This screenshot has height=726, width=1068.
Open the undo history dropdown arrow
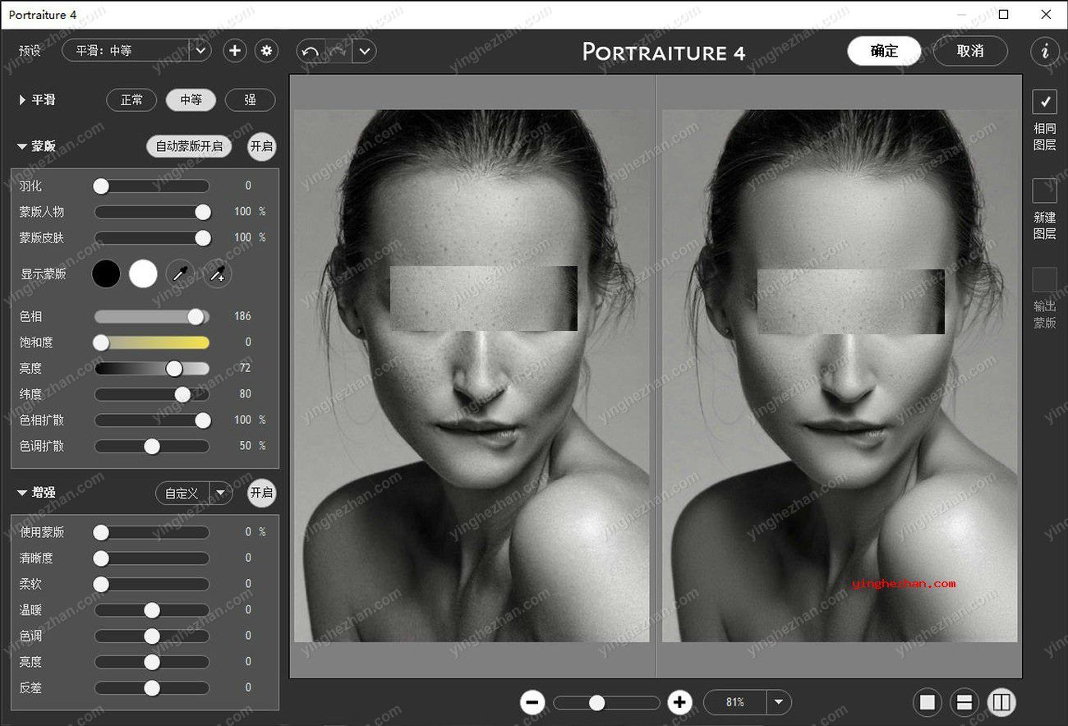pos(365,51)
